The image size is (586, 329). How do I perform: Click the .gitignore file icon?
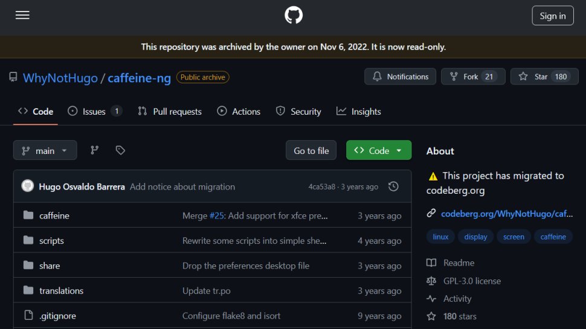(28, 315)
